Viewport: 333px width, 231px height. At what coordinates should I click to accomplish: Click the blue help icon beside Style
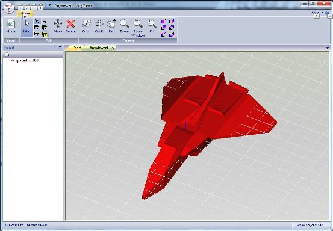pos(327,13)
